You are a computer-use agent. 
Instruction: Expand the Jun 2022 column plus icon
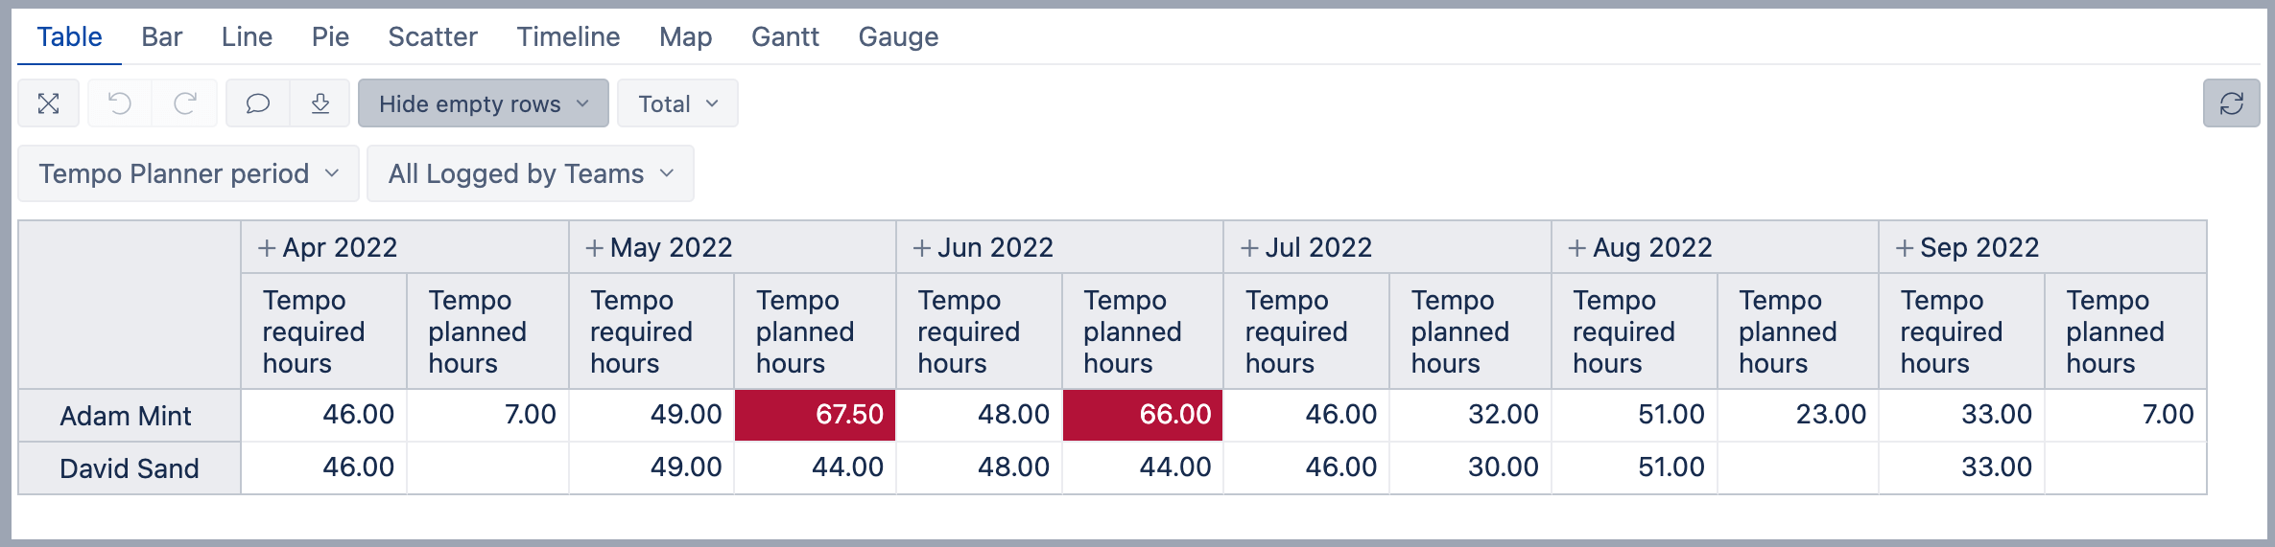tap(922, 248)
